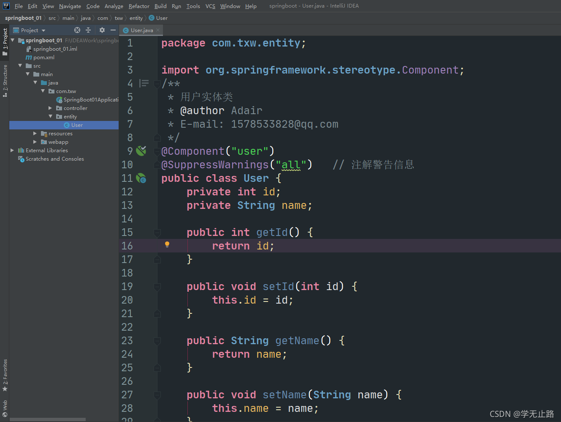Fold the getId method at line 15

coord(157,233)
